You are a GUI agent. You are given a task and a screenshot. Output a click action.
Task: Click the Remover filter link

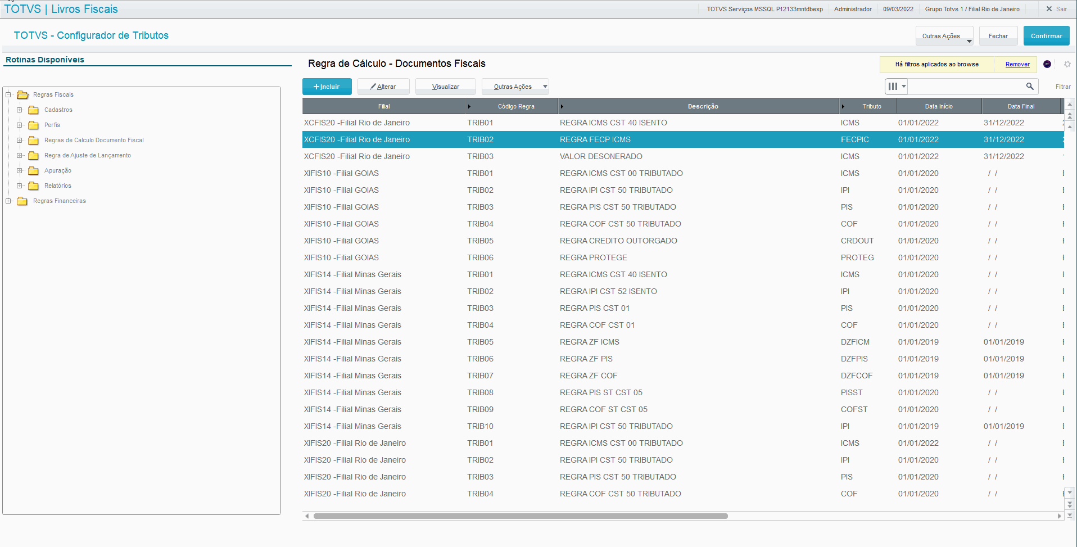tap(1017, 64)
